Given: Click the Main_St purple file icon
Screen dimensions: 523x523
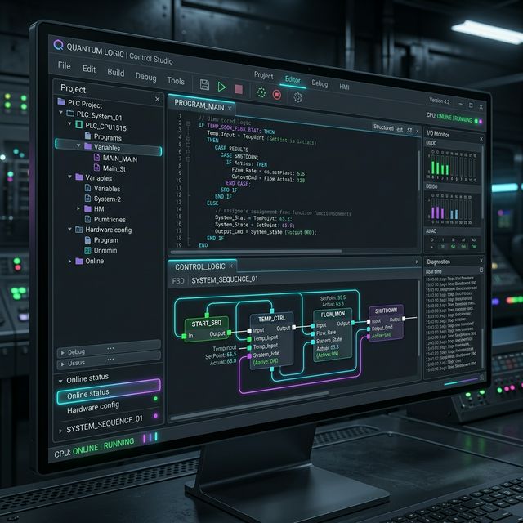Looking at the screenshot, I should [x=96, y=167].
